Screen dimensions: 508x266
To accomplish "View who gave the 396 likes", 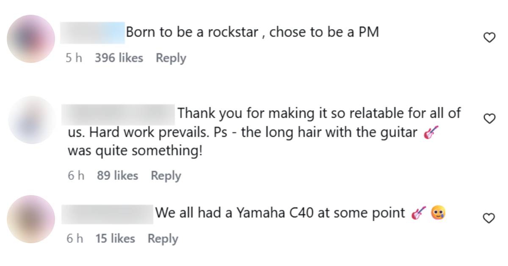I will 119,58.
